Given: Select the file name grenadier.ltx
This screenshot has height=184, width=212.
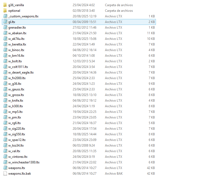Looking at the screenshot, I should (x=17, y=28).
